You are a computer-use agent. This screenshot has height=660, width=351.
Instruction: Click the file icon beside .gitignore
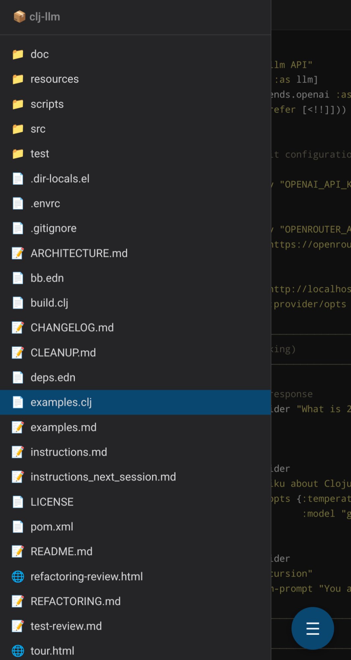[18, 228]
